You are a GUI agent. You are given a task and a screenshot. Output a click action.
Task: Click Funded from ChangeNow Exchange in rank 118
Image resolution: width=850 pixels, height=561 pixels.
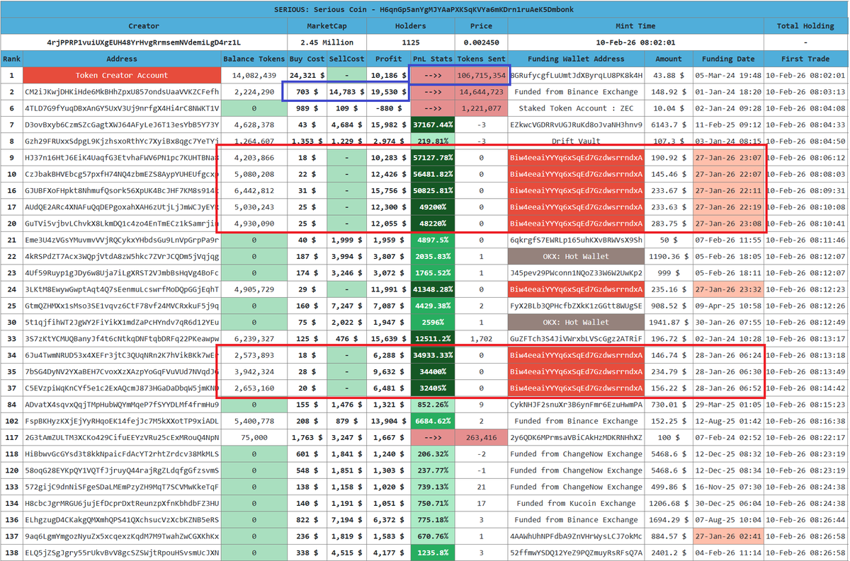[575, 453]
